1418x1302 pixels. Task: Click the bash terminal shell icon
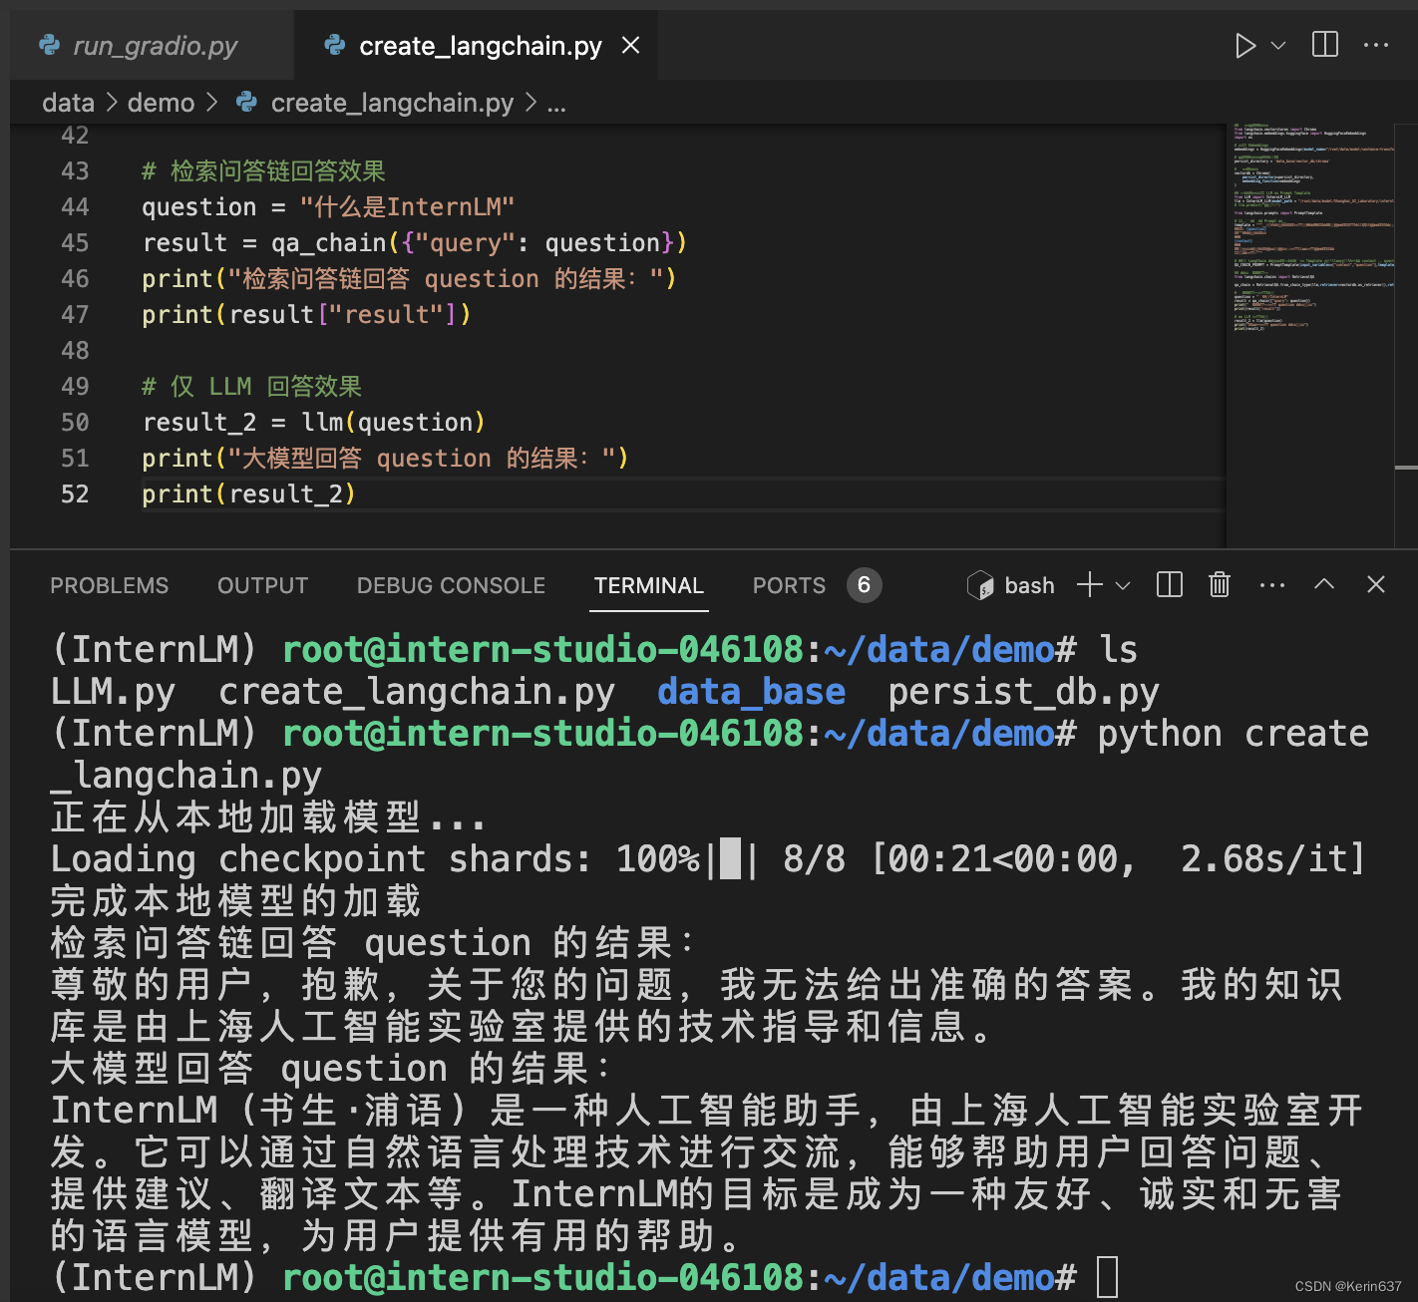click(x=980, y=585)
